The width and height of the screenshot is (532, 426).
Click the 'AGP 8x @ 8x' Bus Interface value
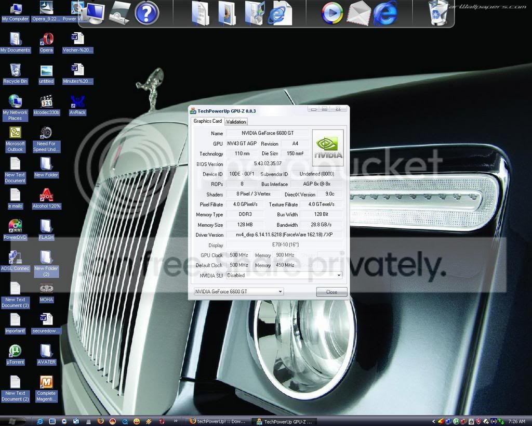[x=316, y=184]
